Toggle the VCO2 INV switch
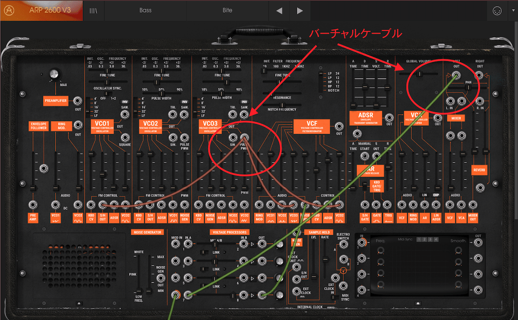The height and width of the screenshot is (320, 518). pos(185,102)
